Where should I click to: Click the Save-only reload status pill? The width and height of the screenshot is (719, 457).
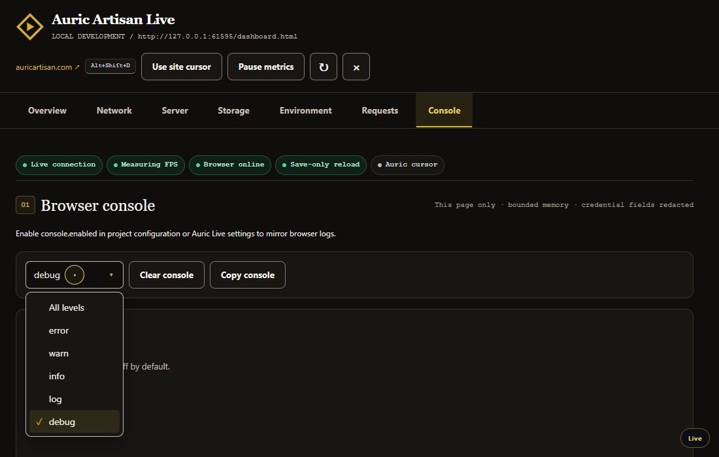point(321,165)
